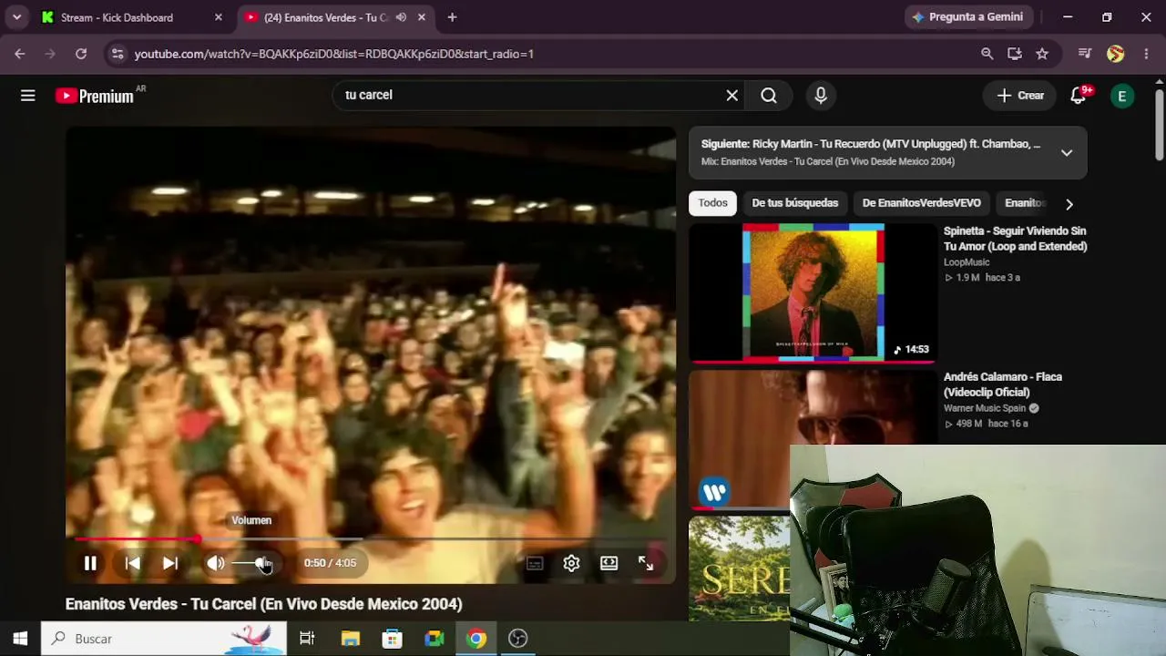This screenshot has width=1166, height=656.
Task: Click the YouTube search magnifier button
Action: pyautogui.click(x=769, y=96)
